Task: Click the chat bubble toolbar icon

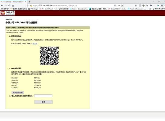Action: click(x=151, y=5)
